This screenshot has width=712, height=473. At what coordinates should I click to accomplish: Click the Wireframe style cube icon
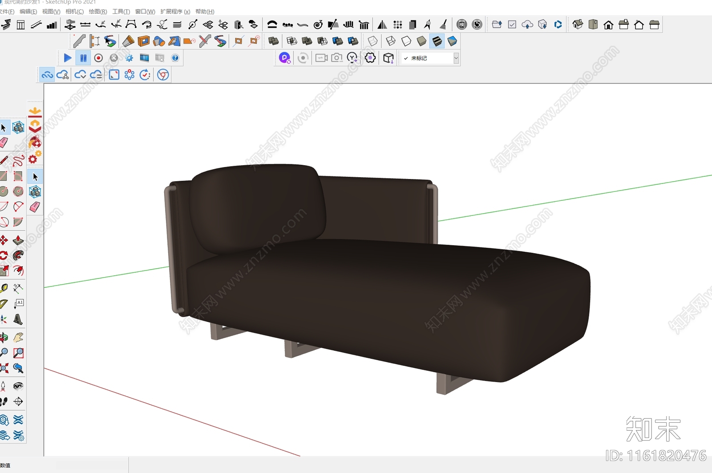pos(390,41)
